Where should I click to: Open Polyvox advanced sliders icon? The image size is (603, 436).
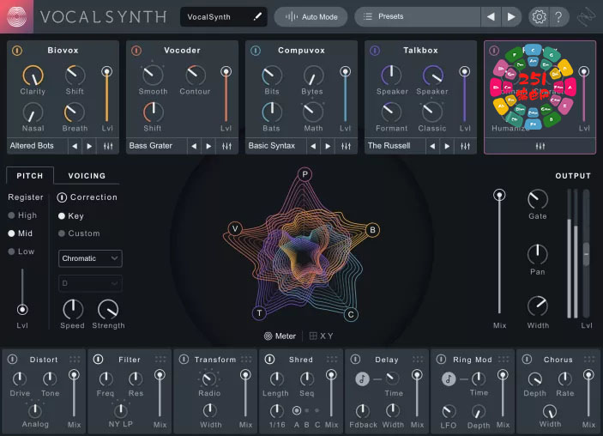click(540, 146)
